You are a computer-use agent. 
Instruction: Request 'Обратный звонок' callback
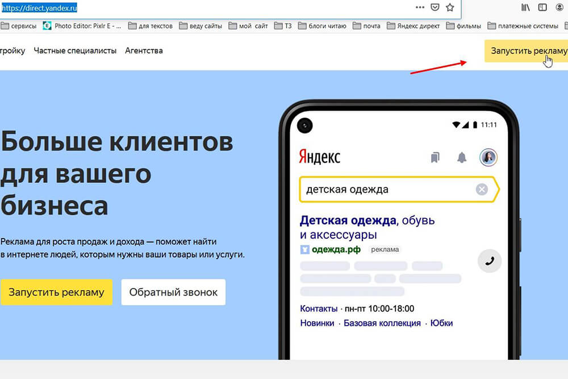pos(173,292)
